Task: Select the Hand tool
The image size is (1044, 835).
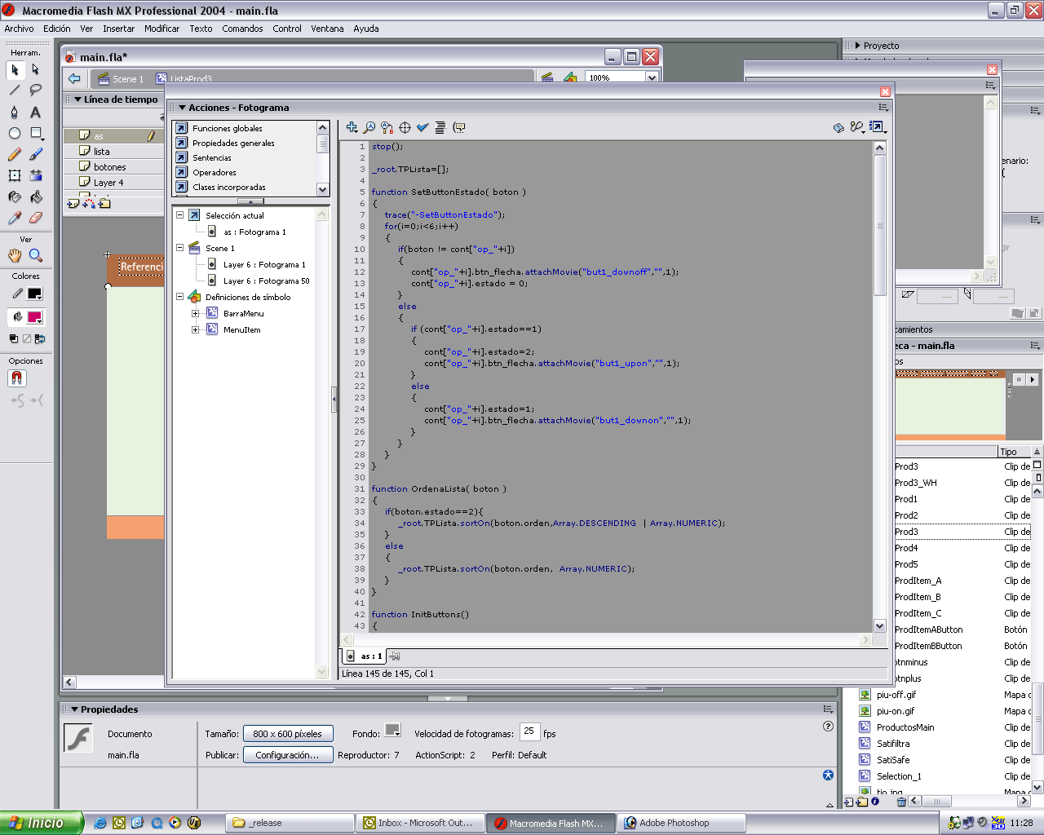Action: pyautogui.click(x=15, y=255)
